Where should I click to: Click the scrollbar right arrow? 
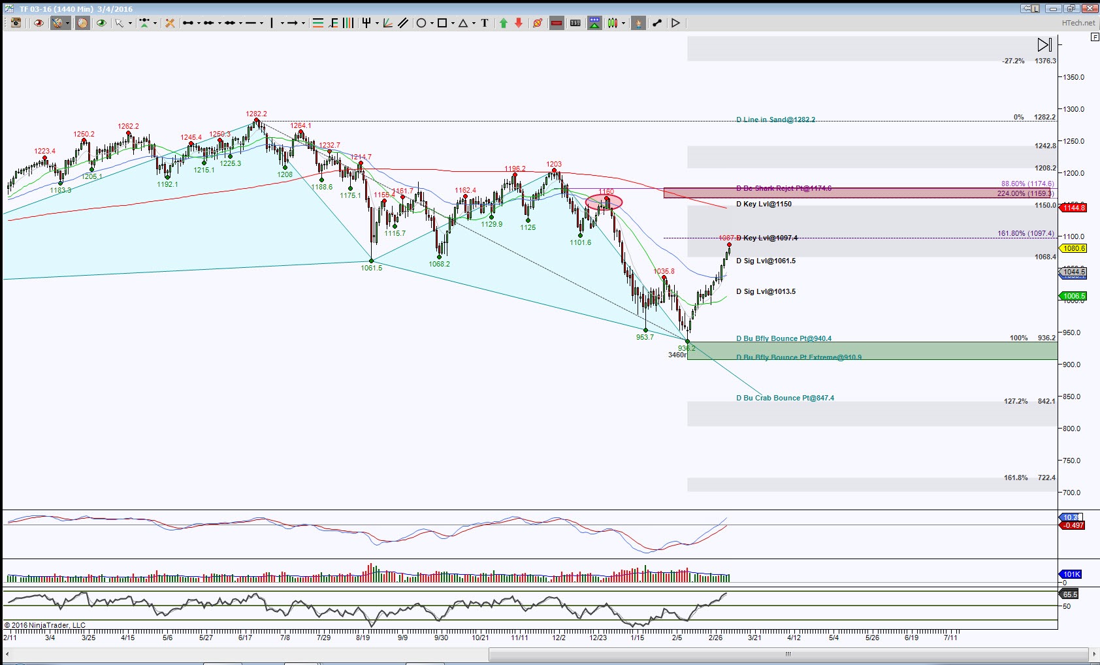point(1094,654)
